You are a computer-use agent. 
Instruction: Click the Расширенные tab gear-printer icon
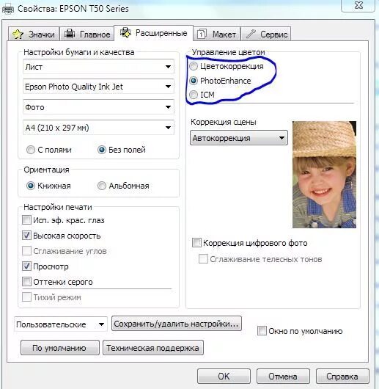(125, 33)
